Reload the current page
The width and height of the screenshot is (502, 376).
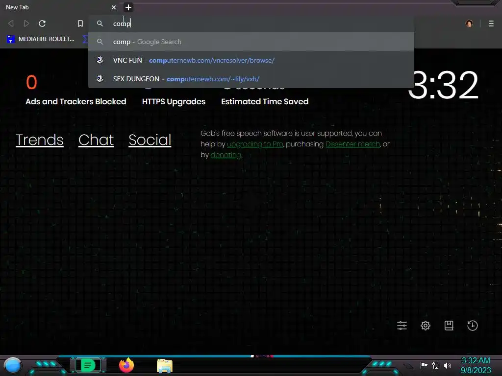click(42, 23)
